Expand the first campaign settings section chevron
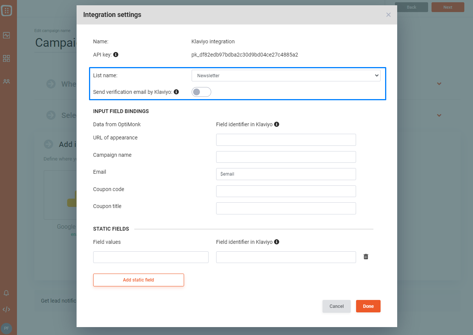Screen dimensions: 473x335 point(439,84)
